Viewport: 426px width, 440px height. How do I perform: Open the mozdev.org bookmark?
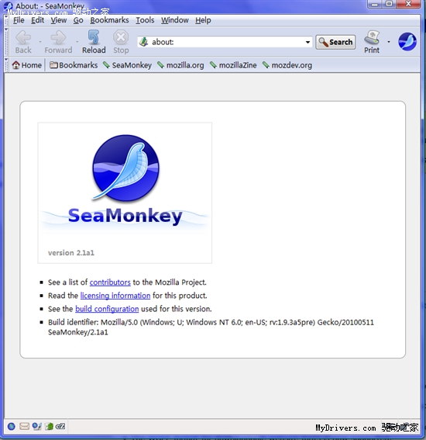point(287,65)
